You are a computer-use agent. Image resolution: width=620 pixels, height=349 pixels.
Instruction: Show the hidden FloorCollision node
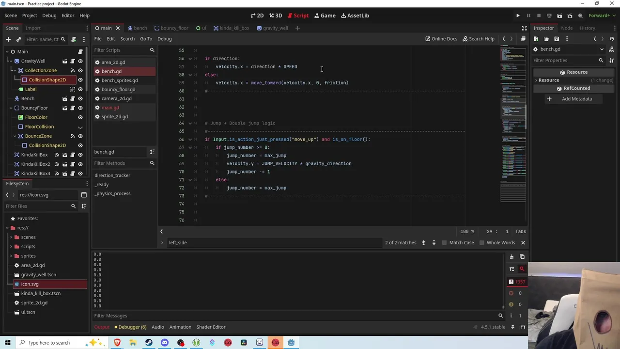point(80,127)
